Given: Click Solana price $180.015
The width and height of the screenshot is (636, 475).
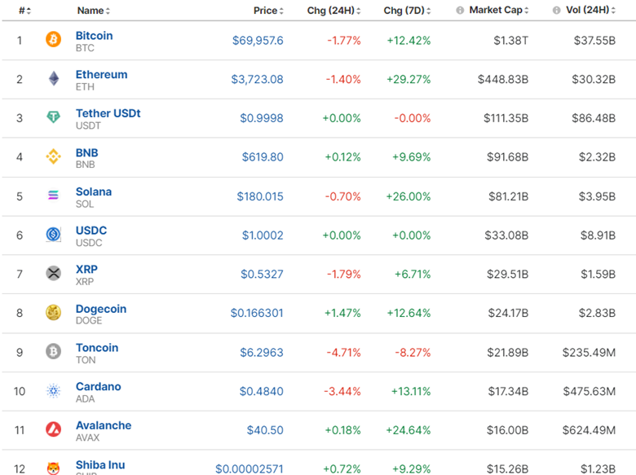Looking at the screenshot, I should point(260,196).
